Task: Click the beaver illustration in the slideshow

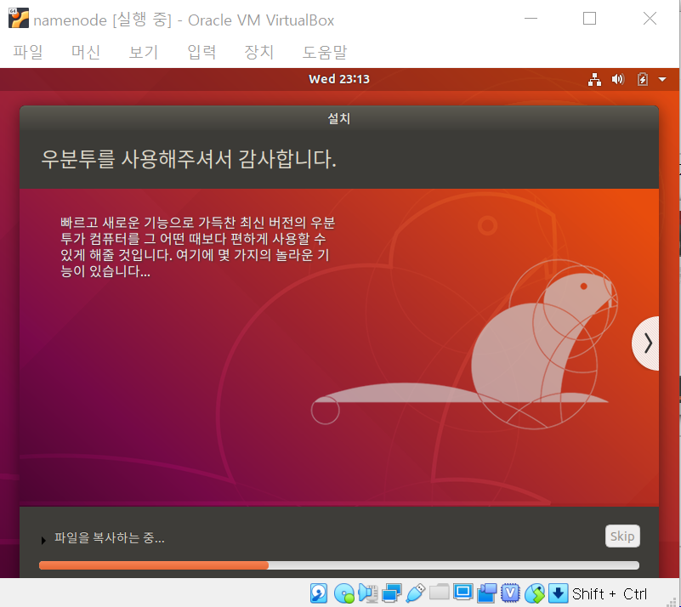Action: click(x=464, y=345)
